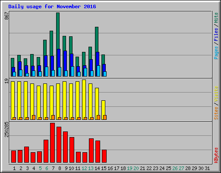Select day "25" on the date axis

tap(168, 168)
